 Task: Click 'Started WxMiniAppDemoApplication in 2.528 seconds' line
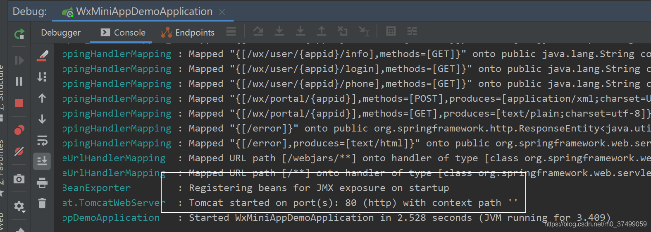(400, 218)
